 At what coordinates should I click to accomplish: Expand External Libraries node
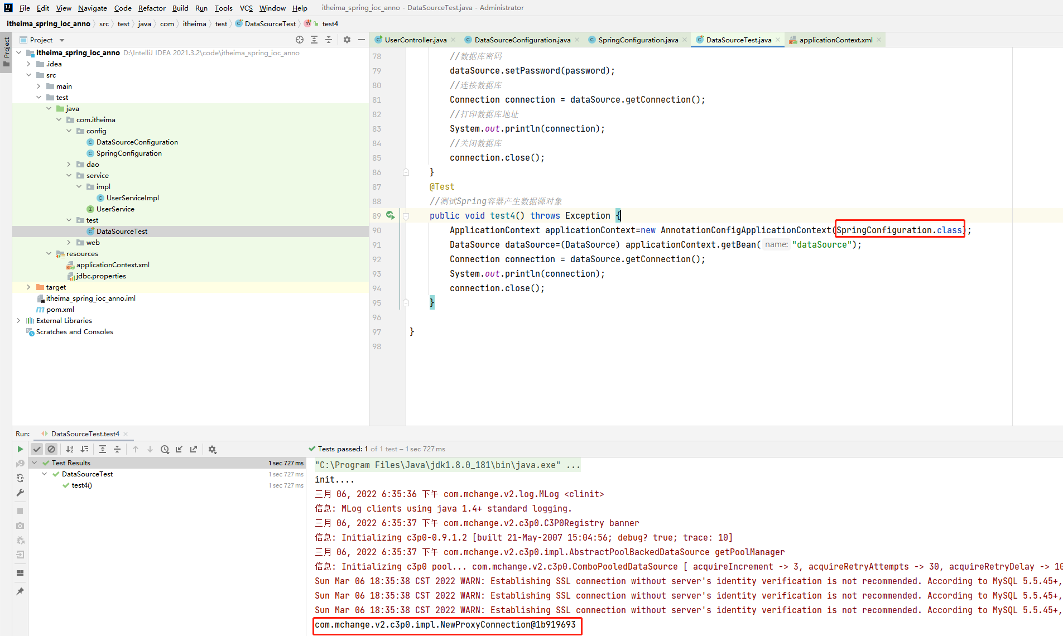(x=19, y=320)
